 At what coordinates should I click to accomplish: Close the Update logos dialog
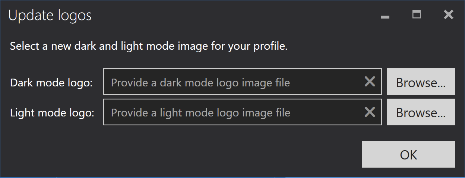pos(449,15)
